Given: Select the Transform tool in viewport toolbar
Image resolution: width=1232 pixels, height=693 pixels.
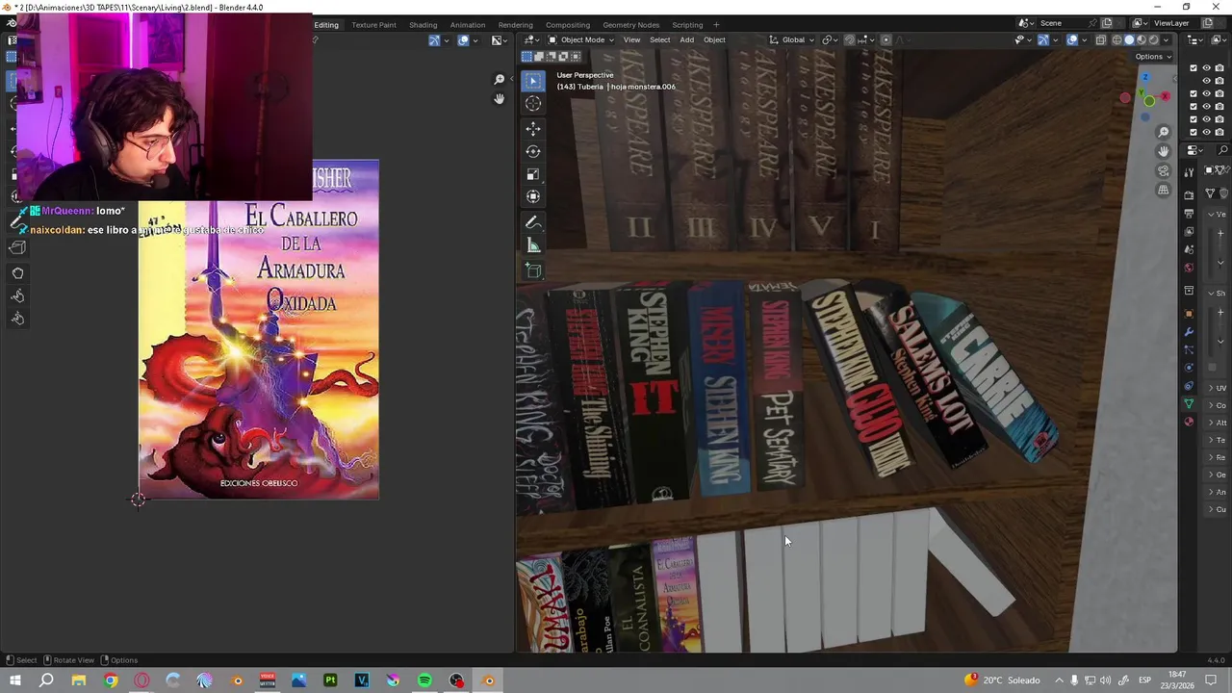Looking at the screenshot, I should 533,196.
